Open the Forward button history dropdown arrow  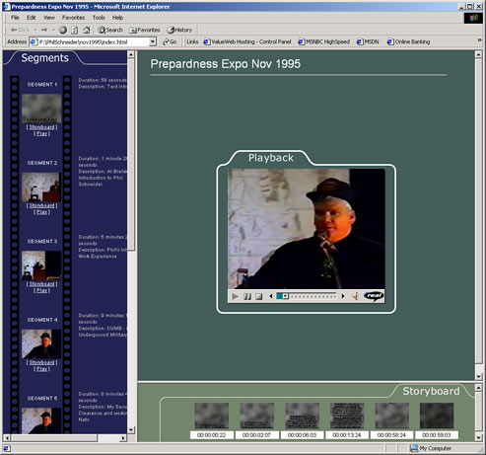tap(53, 30)
